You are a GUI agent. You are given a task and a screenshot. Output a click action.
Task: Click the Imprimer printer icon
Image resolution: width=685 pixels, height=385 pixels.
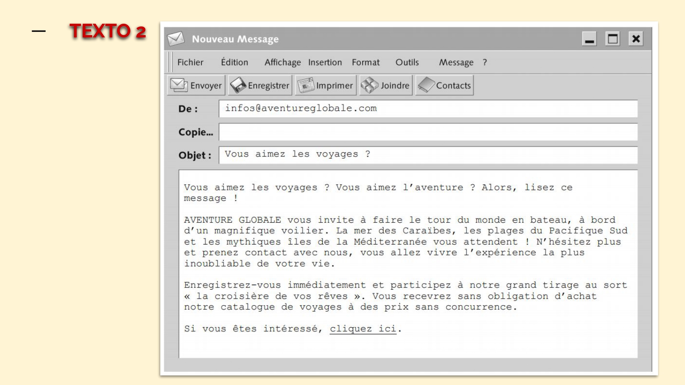pyautogui.click(x=306, y=85)
